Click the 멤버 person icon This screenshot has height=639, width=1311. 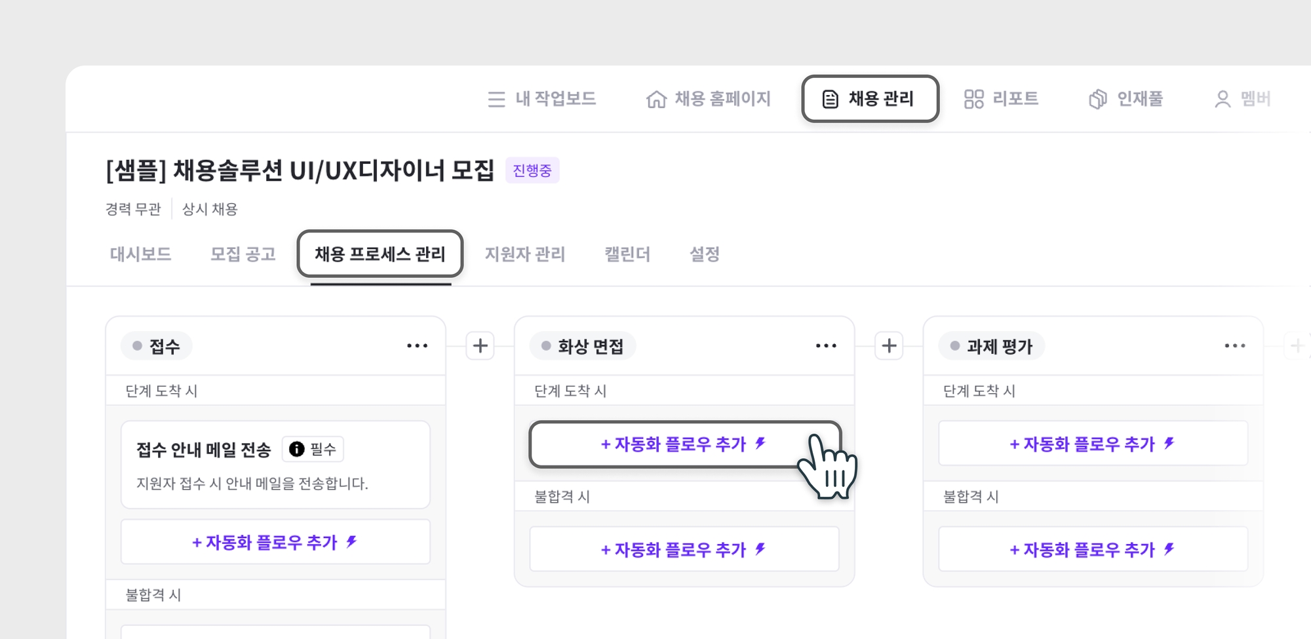1223,99
